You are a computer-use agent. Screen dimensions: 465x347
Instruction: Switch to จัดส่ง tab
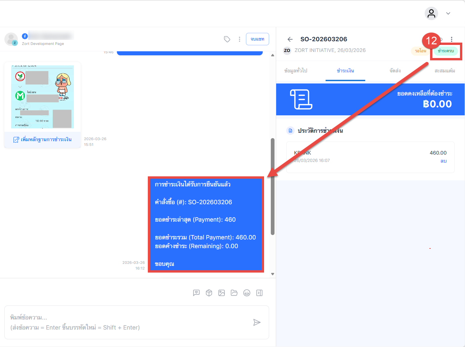coord(395,71)
